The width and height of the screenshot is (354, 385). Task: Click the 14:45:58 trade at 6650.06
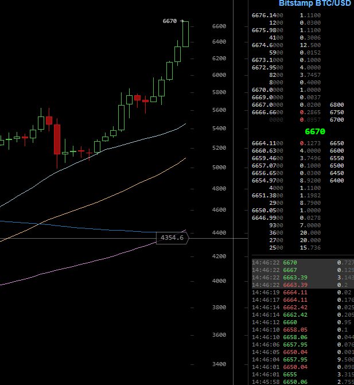pos(303,382)
